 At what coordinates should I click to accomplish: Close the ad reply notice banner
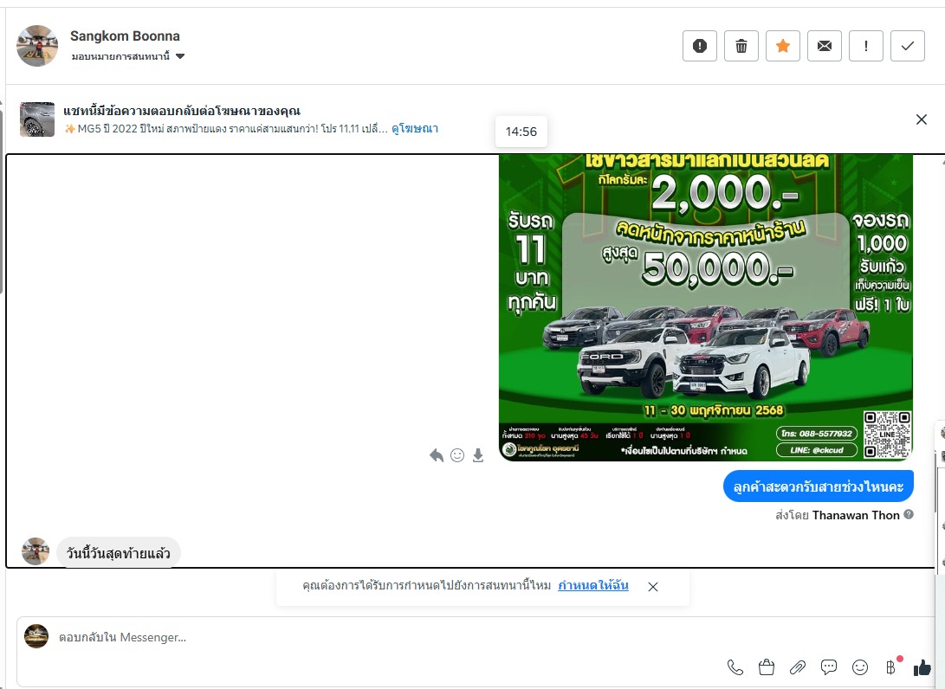pyautogui.click(x=922, y=119)
